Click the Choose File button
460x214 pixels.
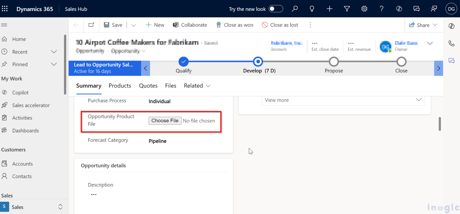click(x=165, y=121)
